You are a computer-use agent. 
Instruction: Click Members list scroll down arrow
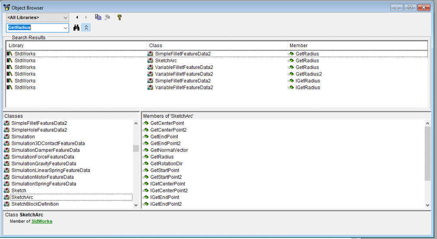click(428, 205)
